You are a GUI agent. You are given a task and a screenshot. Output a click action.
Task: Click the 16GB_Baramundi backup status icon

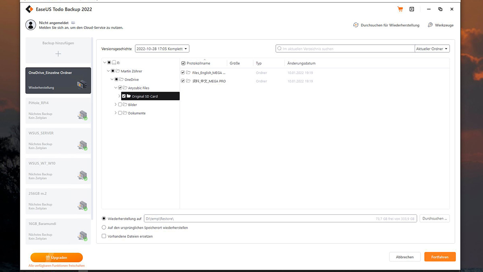coord(83,237)
